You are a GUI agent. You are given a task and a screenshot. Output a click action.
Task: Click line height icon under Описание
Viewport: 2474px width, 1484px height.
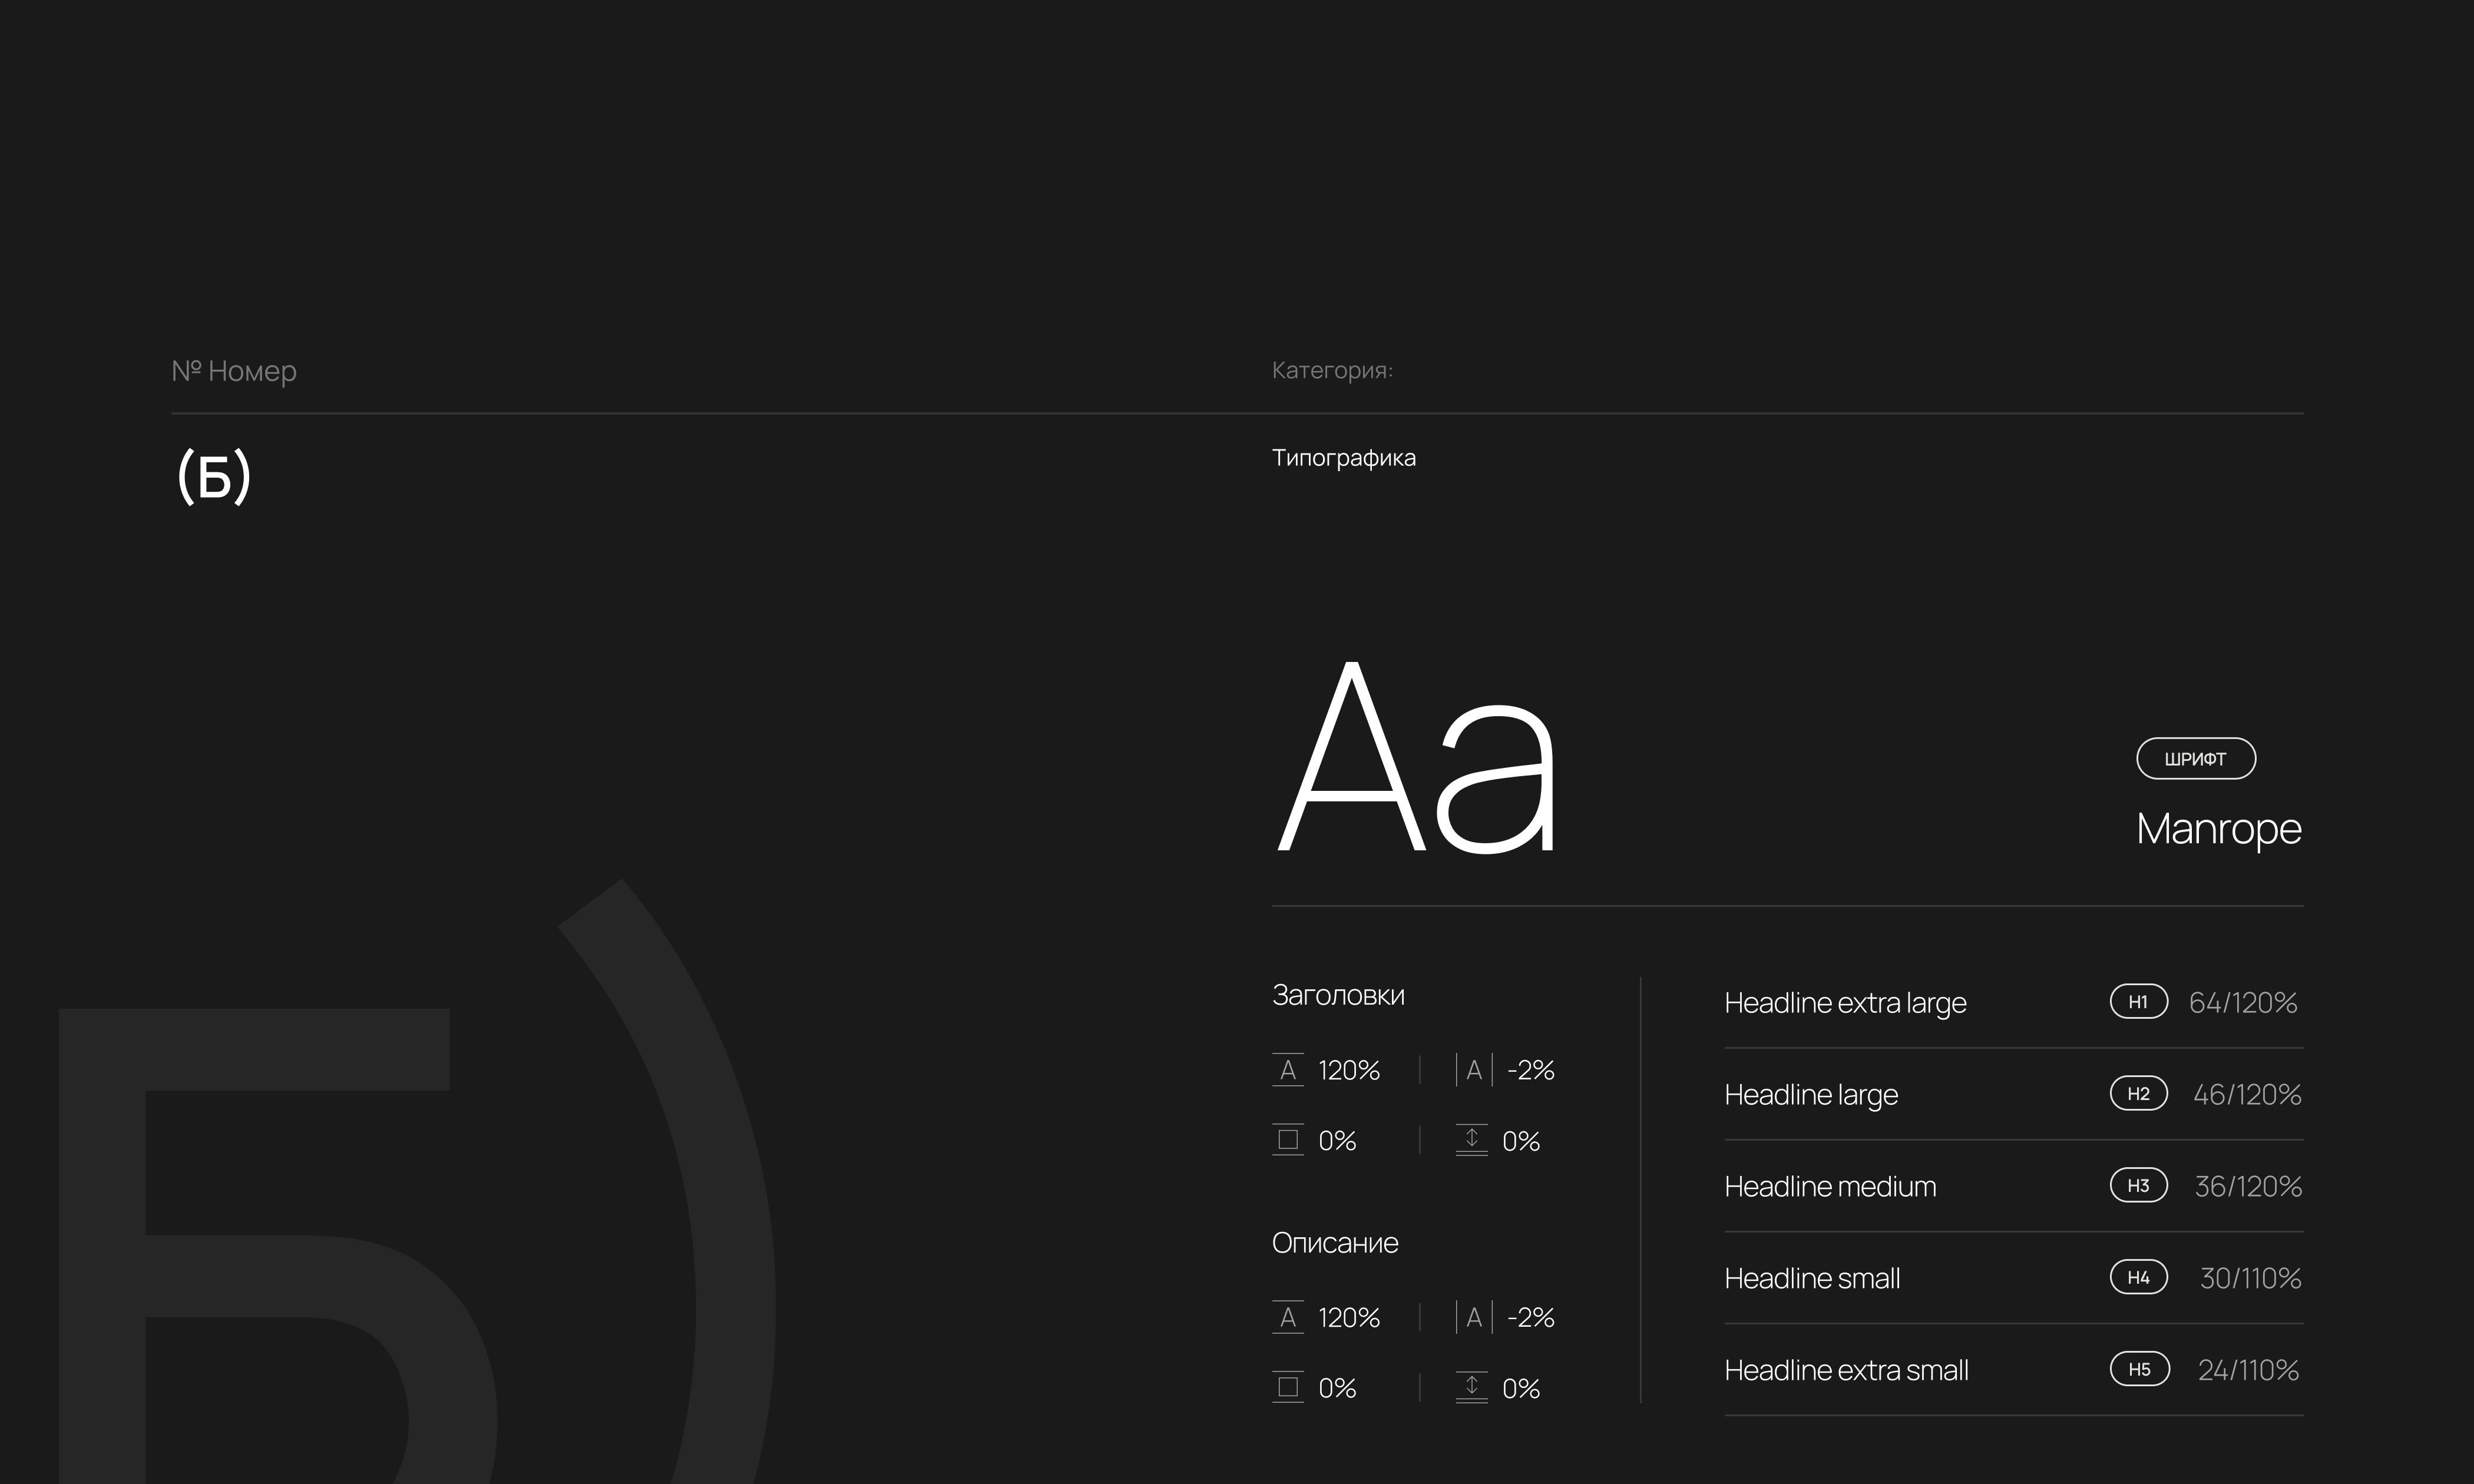point(1287,1317)
